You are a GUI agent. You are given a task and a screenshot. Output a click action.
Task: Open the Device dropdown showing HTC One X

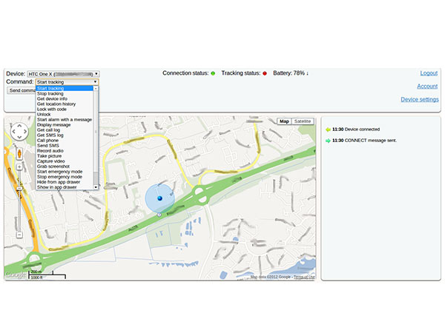63,74
